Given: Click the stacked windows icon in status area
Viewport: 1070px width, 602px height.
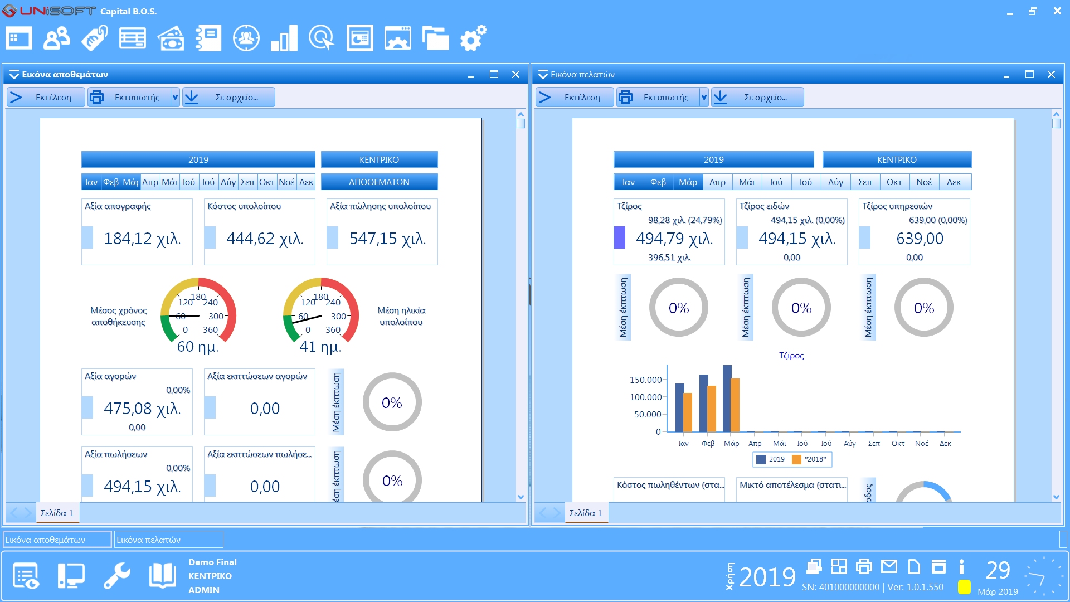Looking at the screenshot, I should (x=814, y=567).
